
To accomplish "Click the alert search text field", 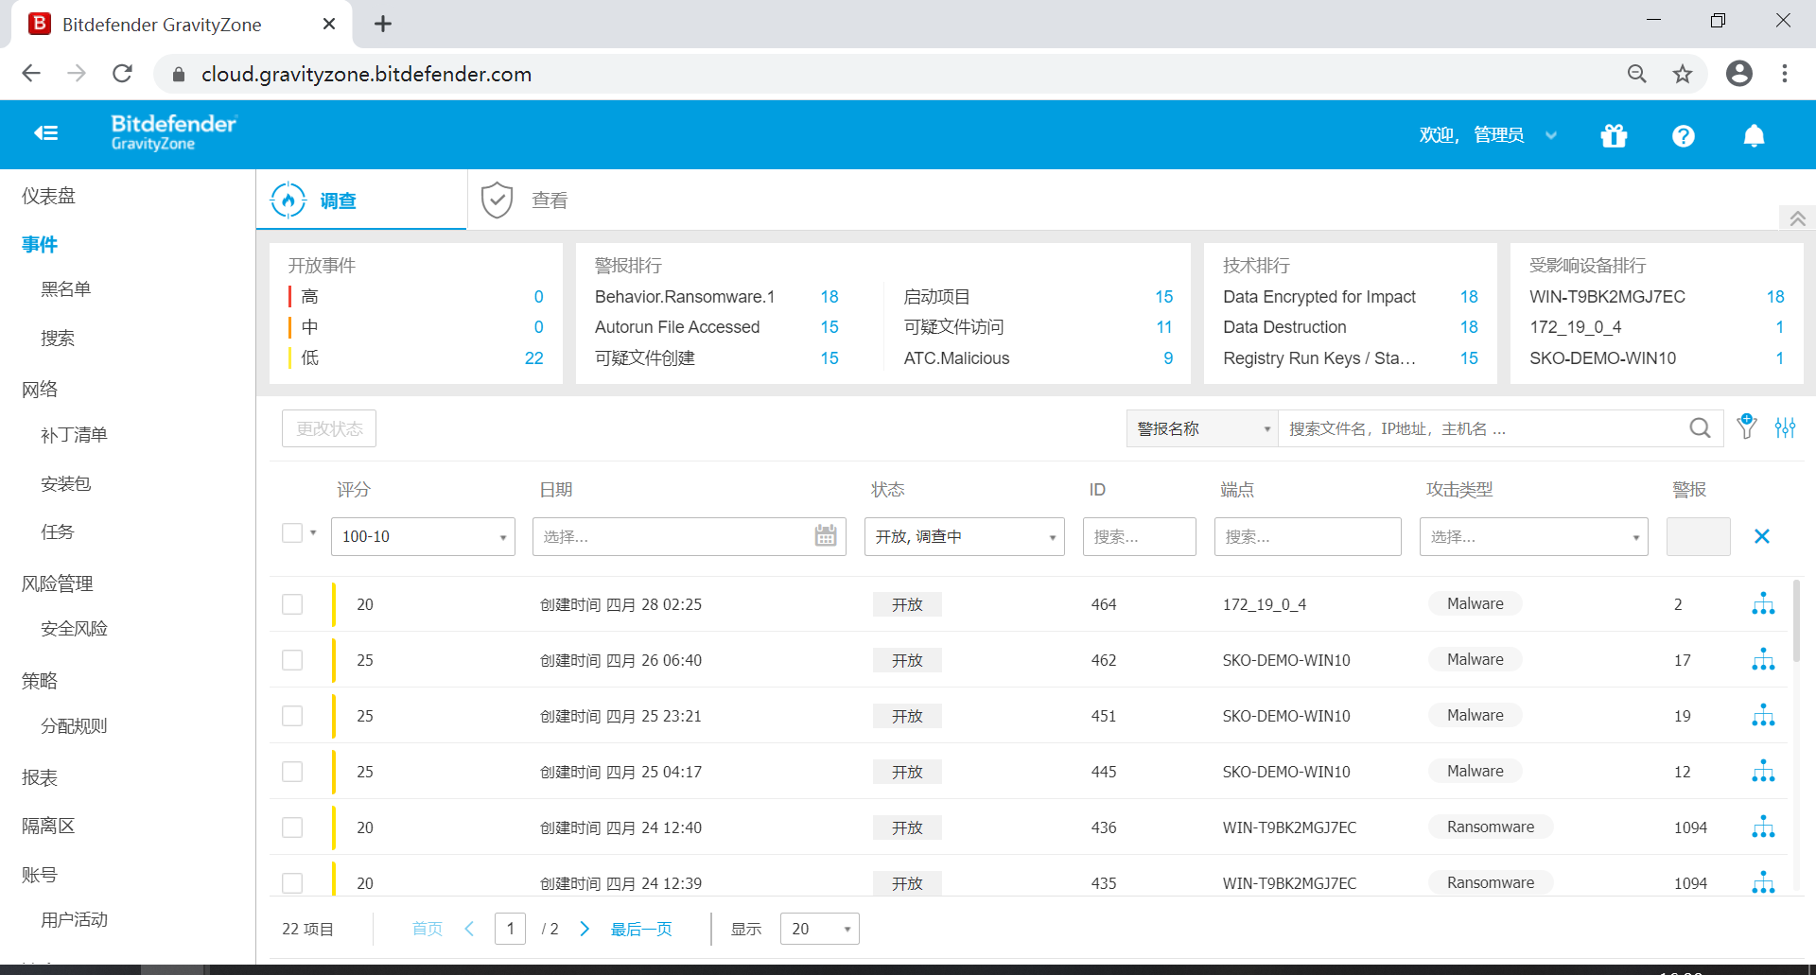I will pos(1485,428).
